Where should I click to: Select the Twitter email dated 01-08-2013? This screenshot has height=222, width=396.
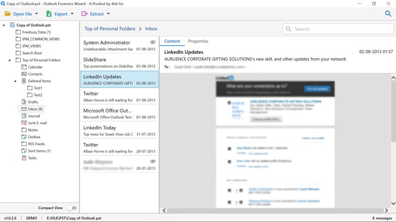(119, 96)
